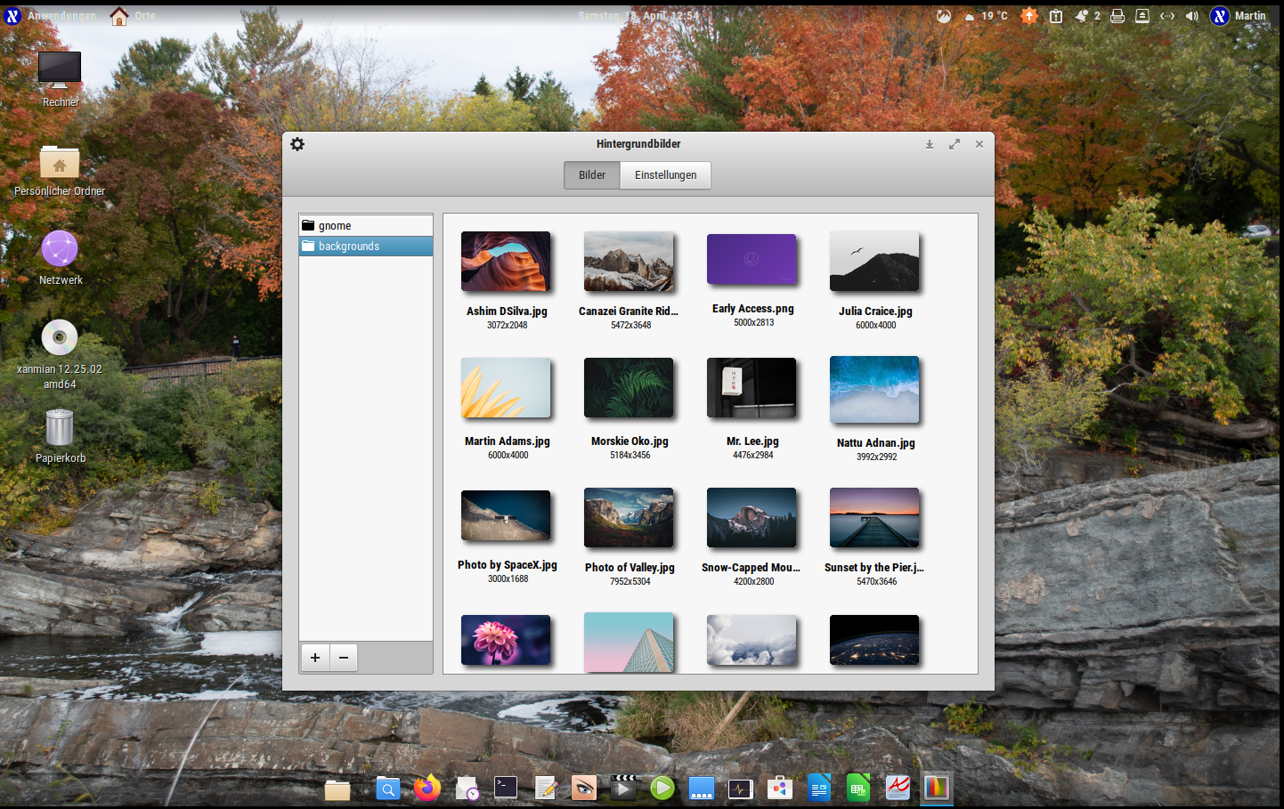The image size is (1284, 809).
Task: Pick the Early Access.png purple wallpaper
Action: [752, 260]
